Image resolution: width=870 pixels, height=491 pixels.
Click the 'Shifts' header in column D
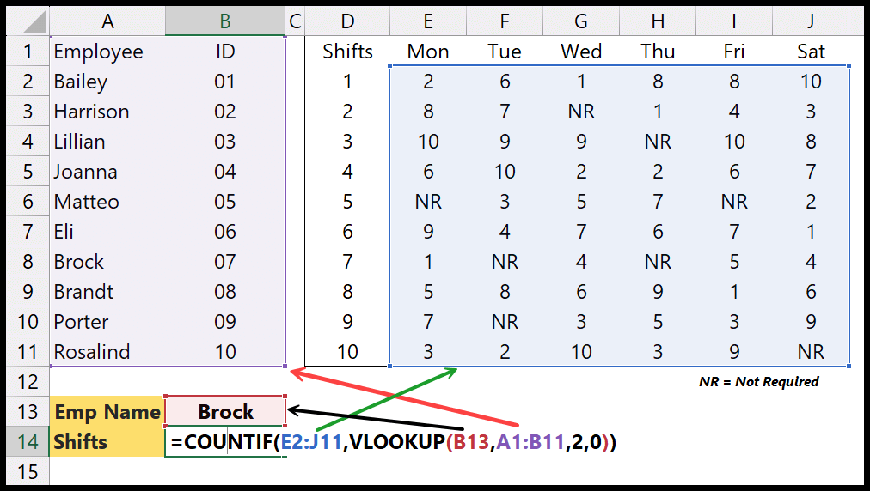click(x=347, y=52)
